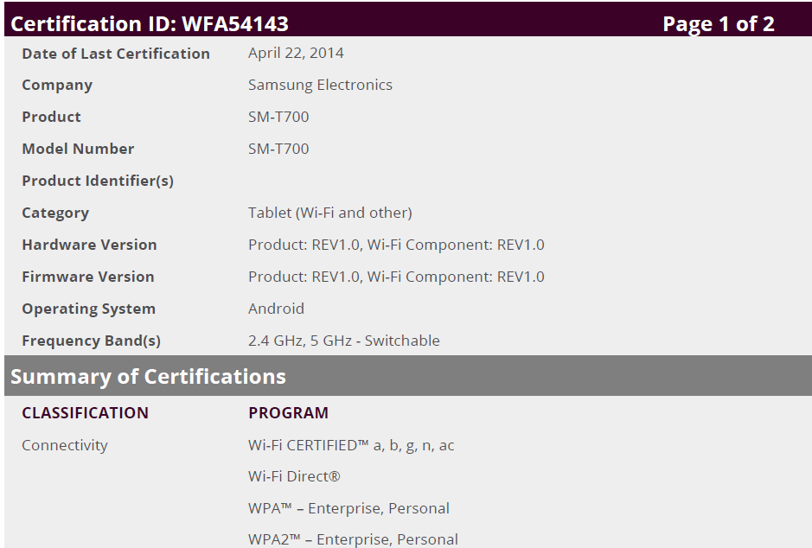Click the PROGRAM column header
Image resolution: width=812 pixels, height=548 pixels.
pos(288,413)
